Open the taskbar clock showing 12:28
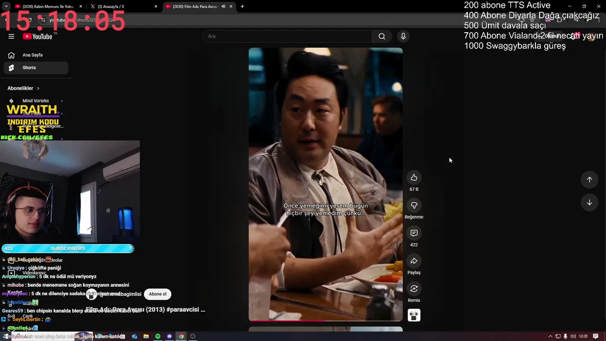The width and height of the screenshot is (606, 341). (583, 336)
